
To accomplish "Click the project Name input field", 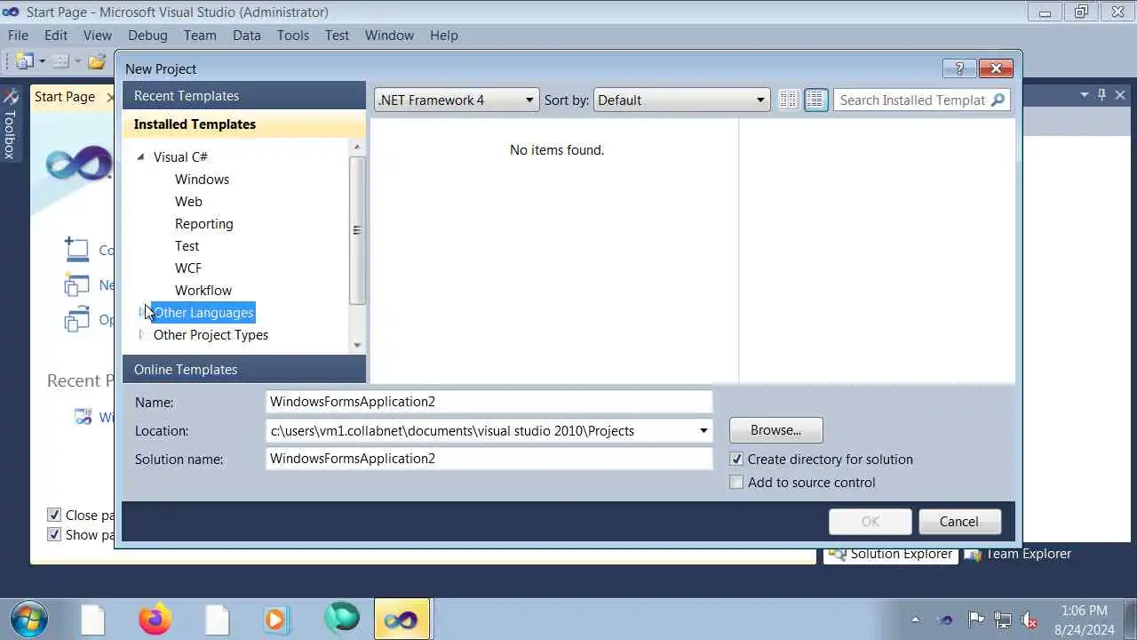I will click(x=489, y=402).
